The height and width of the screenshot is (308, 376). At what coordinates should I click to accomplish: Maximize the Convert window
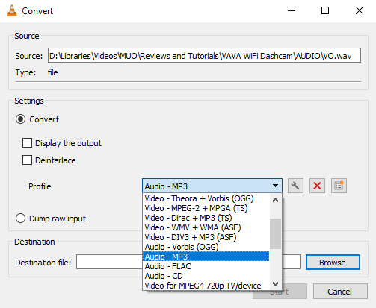click(x=325, y=10)
